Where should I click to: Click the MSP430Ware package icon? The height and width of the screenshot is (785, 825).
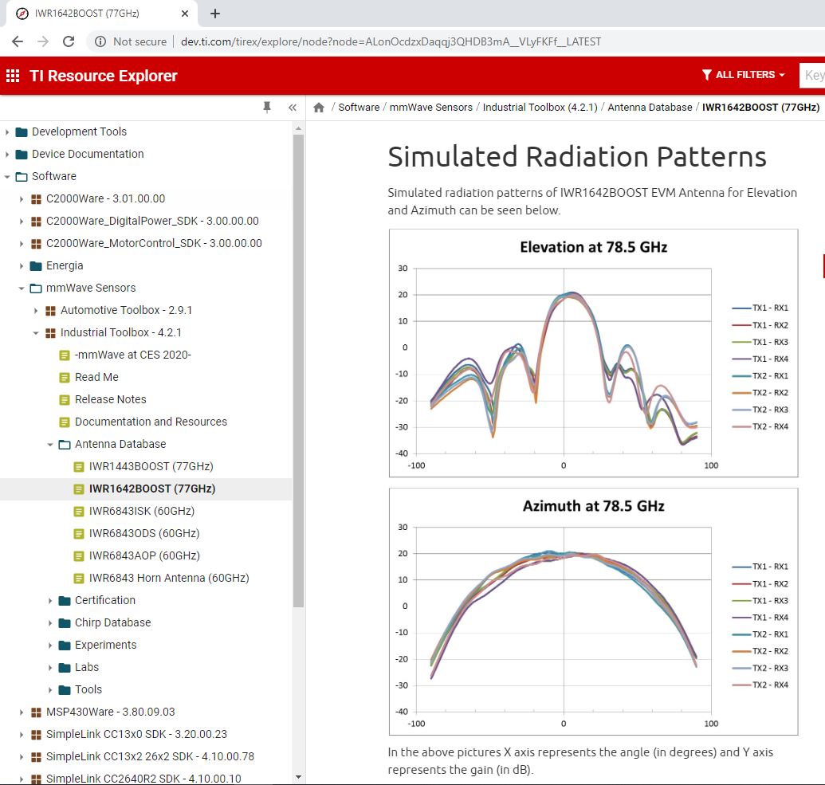[37, 712]
